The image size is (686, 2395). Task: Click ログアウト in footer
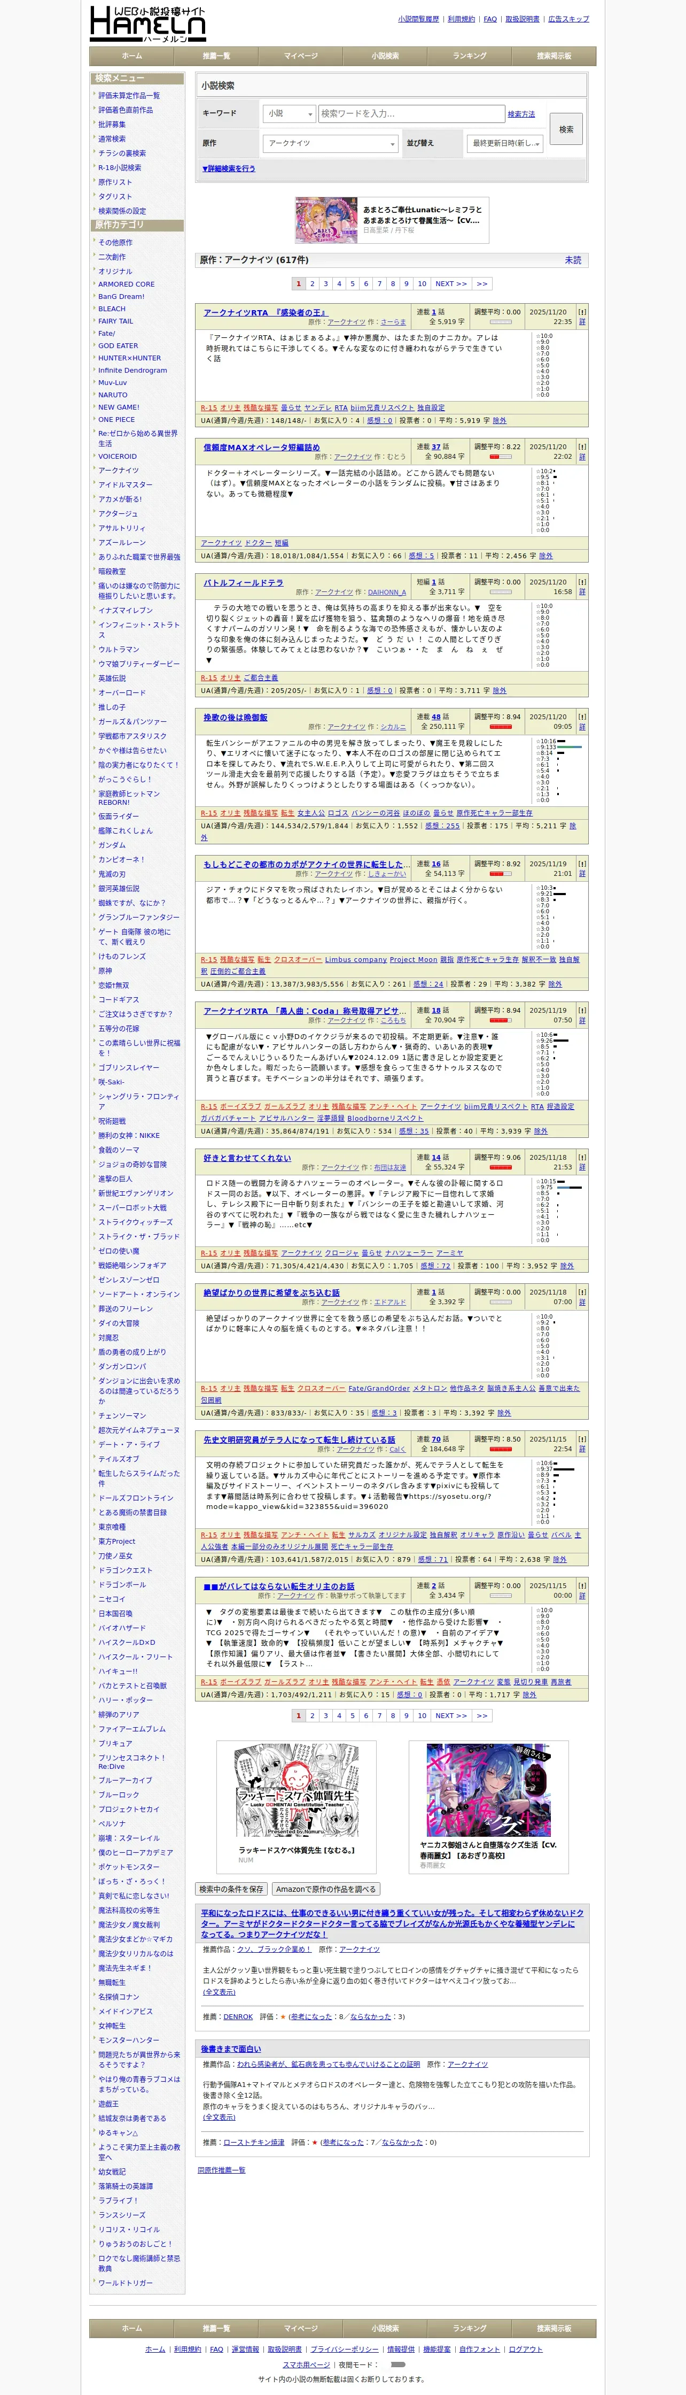525,2348
